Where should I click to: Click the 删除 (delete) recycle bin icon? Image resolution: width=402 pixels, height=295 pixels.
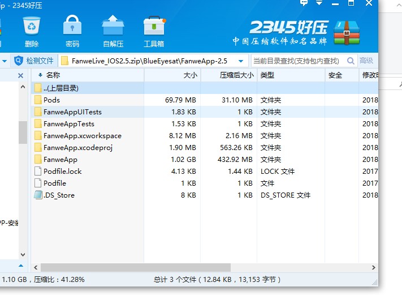pyautogui.click(x=32, y=25)
